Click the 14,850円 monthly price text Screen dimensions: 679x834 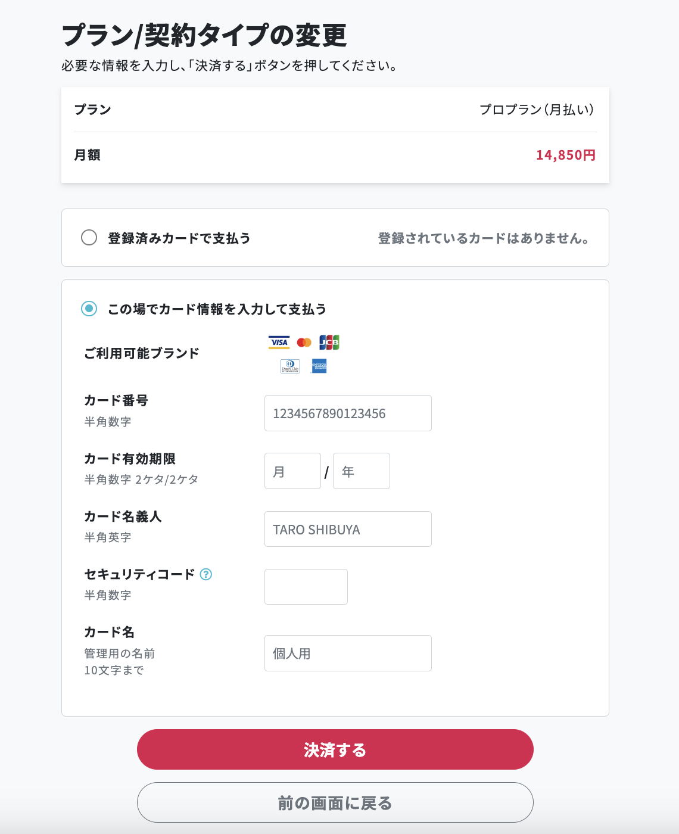(565, 155)
